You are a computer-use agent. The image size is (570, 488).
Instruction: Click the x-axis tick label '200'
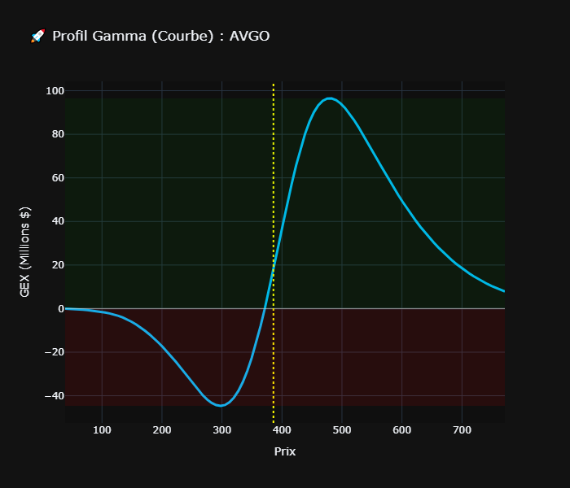click(162, 430)
